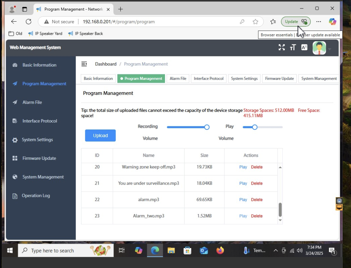The image size is (351, 268).
Task: Open Interface Protocol in the sidebar
Action: 40,121
